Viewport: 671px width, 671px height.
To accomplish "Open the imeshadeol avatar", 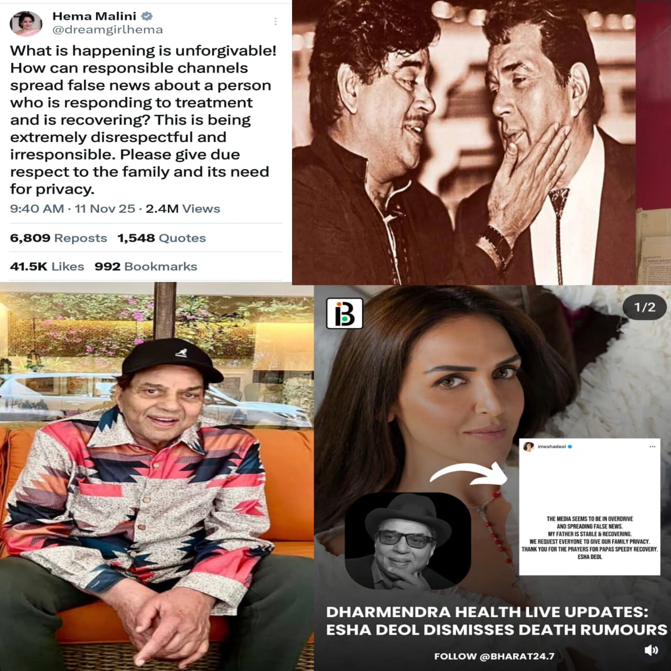I will [x=528, y=447].
